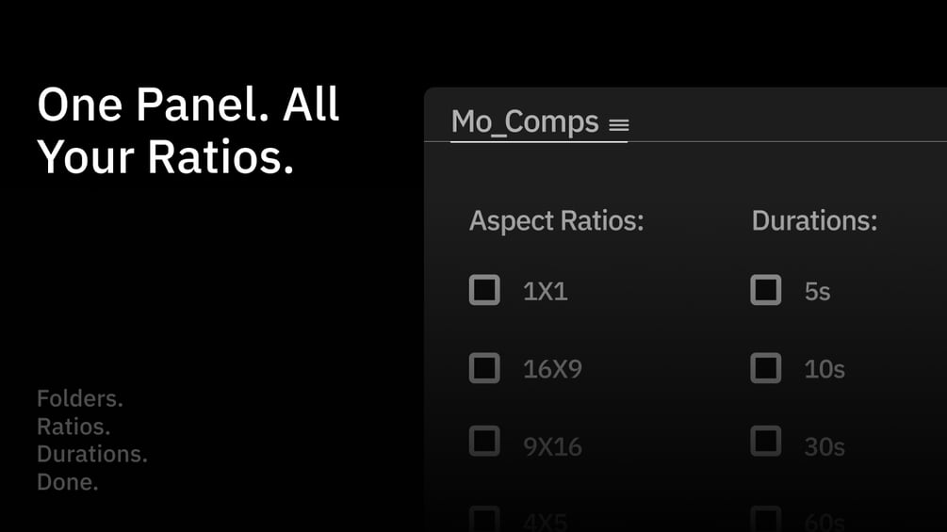This screenshot has height=532, width=947.
Task: Open the Mo_Comps panel hamburger menu
Action: [x=618, y=124]
